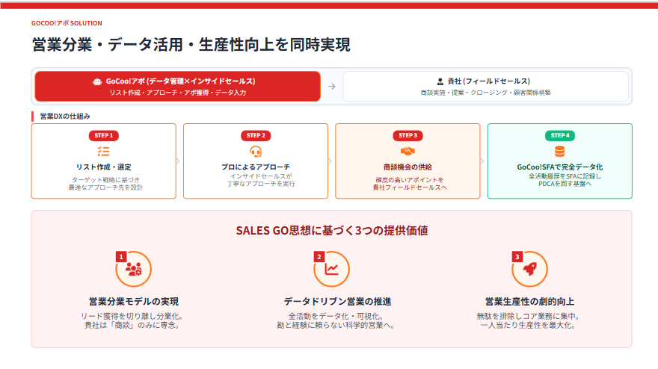This screenshot has height=369, width=658.
Task: Click the robot icon beside GoCoo!アポ
Action: (x=97, y=81)
